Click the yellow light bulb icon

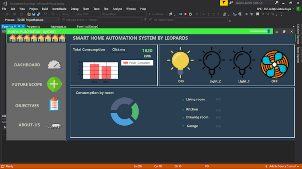click(x=180, y=62)
